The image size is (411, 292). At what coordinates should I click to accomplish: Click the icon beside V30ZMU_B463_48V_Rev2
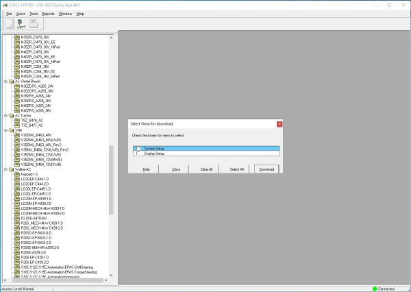pyautogui.click(x=17, y=145)
